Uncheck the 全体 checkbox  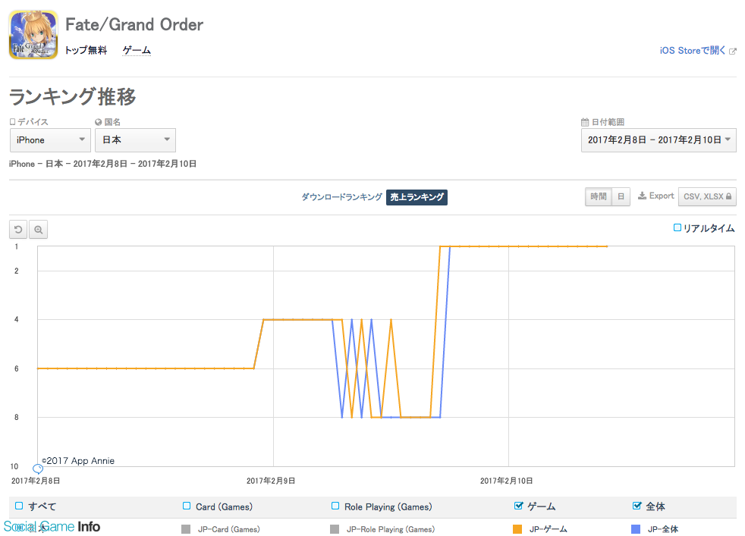coord(637,506)
